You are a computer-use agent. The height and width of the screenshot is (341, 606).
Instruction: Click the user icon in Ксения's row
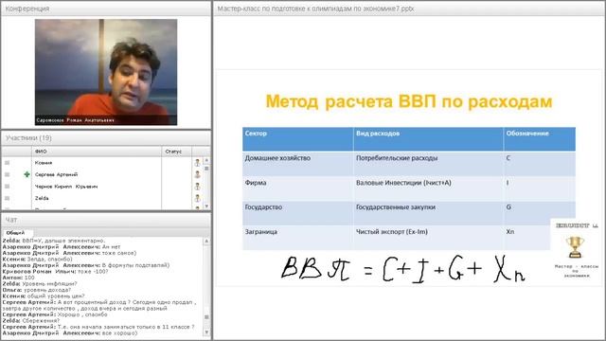click(197, 163)
